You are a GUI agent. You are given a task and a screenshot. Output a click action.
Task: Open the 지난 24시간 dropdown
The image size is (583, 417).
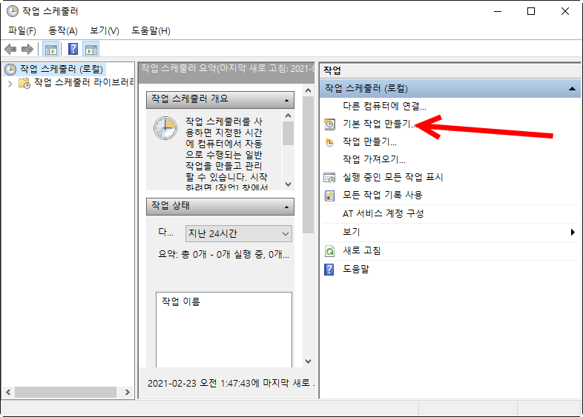coord(239,233)
